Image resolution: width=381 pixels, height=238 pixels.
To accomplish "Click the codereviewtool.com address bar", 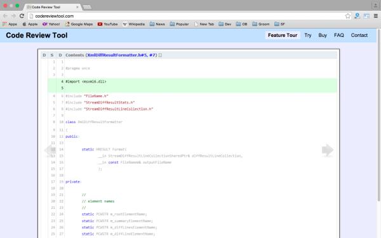I will pos(187,16).
